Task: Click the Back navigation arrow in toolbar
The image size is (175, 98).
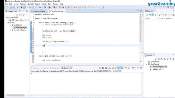Action: tap(92, 7)
